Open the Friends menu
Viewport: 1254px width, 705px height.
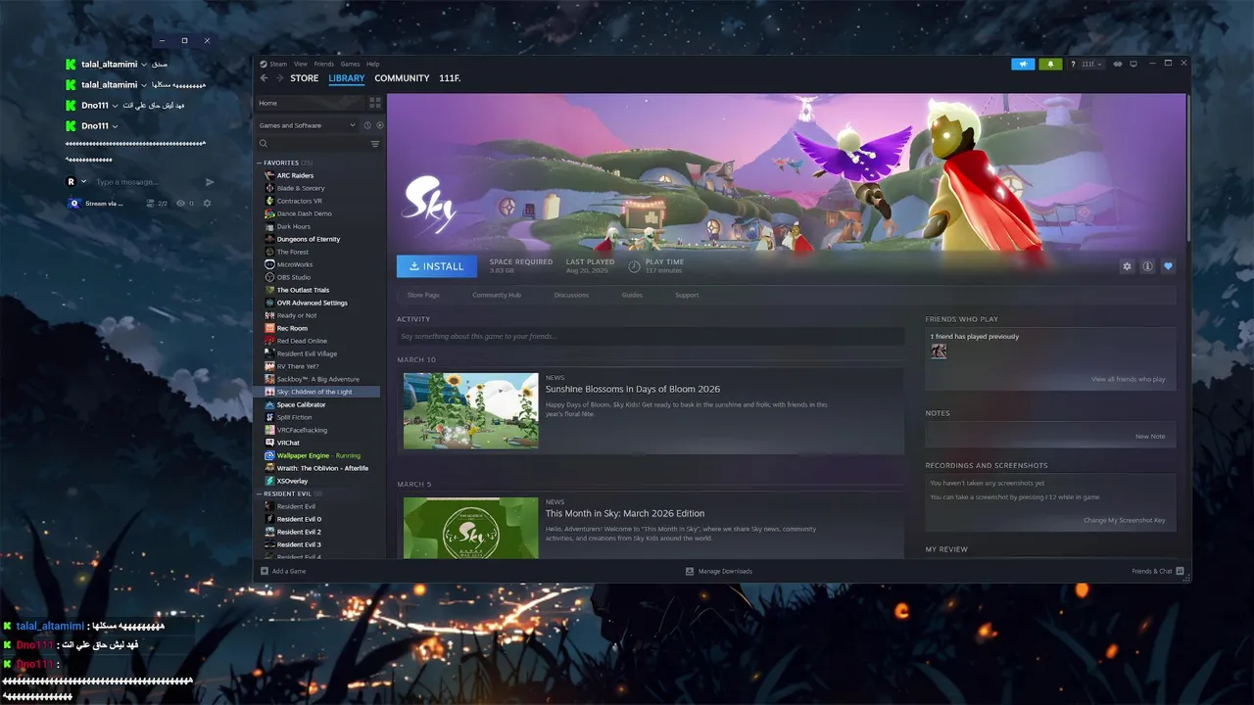click(x=323, y=64)
